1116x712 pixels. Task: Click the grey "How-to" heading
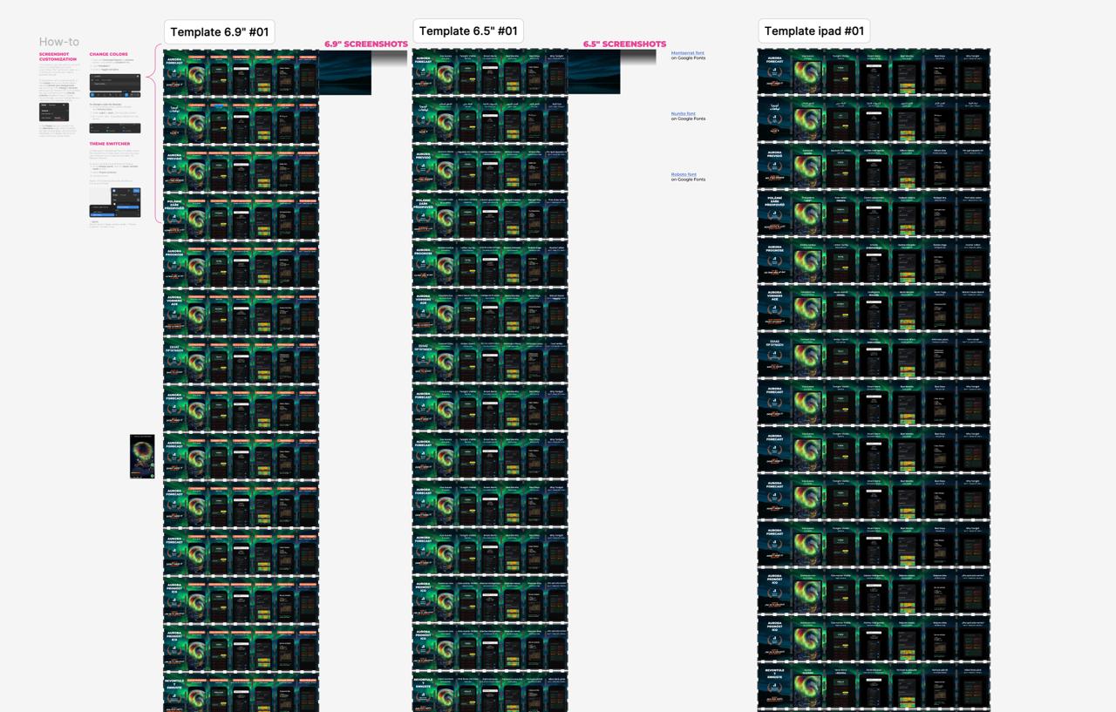tap(59, 42)
